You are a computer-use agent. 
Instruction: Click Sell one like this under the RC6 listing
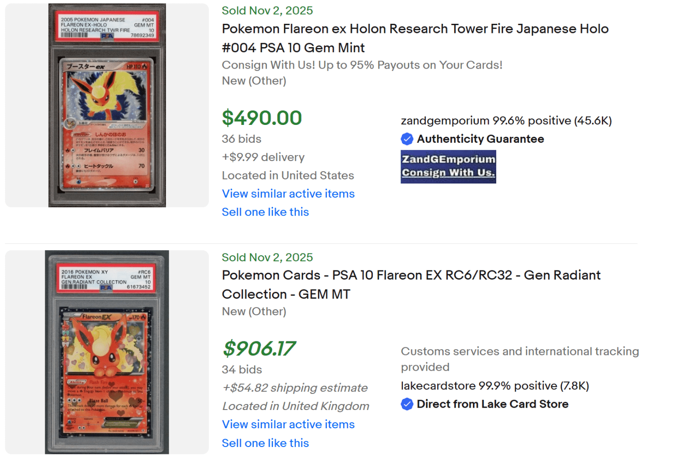pyautogui.click(x=265, y=443)
